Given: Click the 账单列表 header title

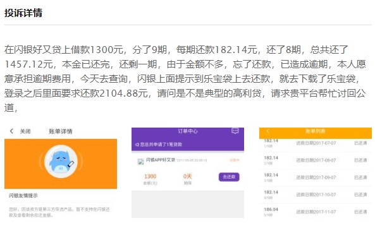Looking at the screenshot, I should (315, 131).
